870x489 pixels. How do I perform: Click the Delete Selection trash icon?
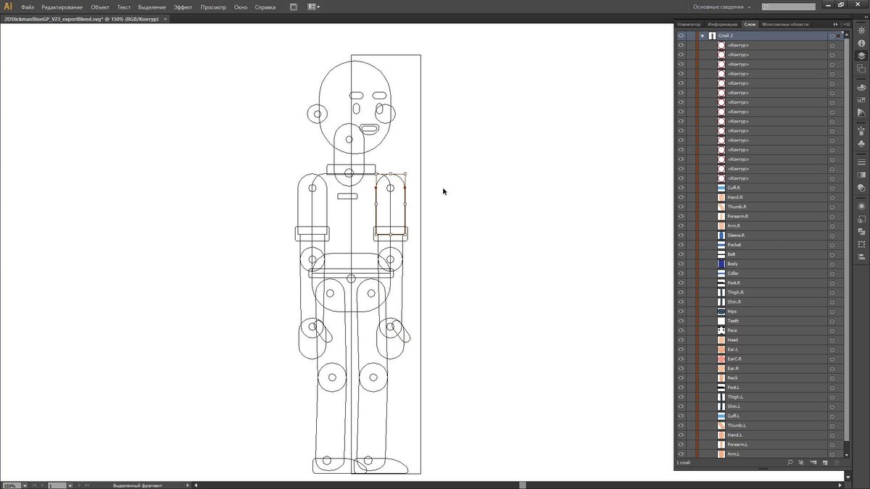tap(836, 462)
